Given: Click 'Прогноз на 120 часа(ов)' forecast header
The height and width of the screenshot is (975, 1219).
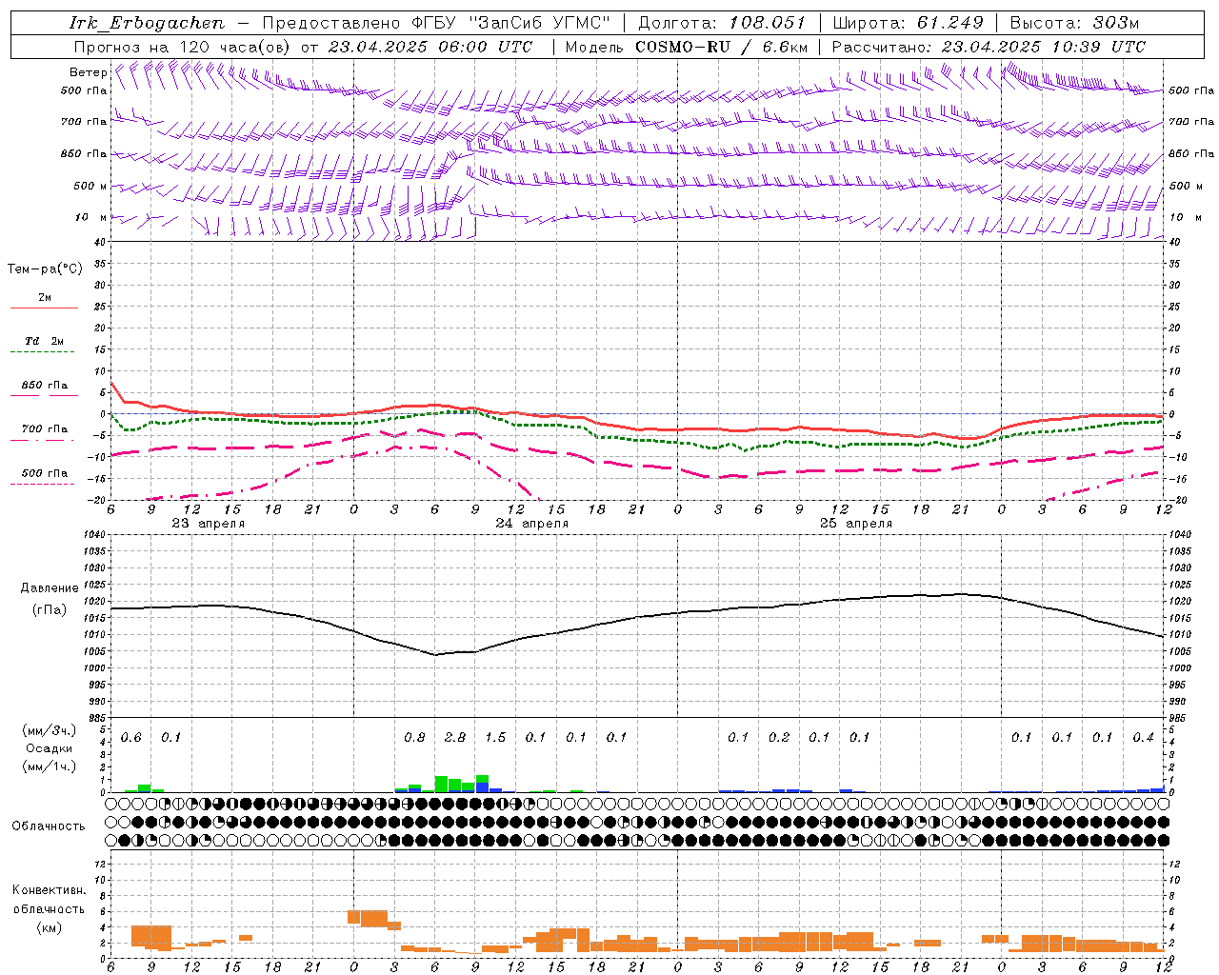Looking at the screenshot, I should coord(184,47).
